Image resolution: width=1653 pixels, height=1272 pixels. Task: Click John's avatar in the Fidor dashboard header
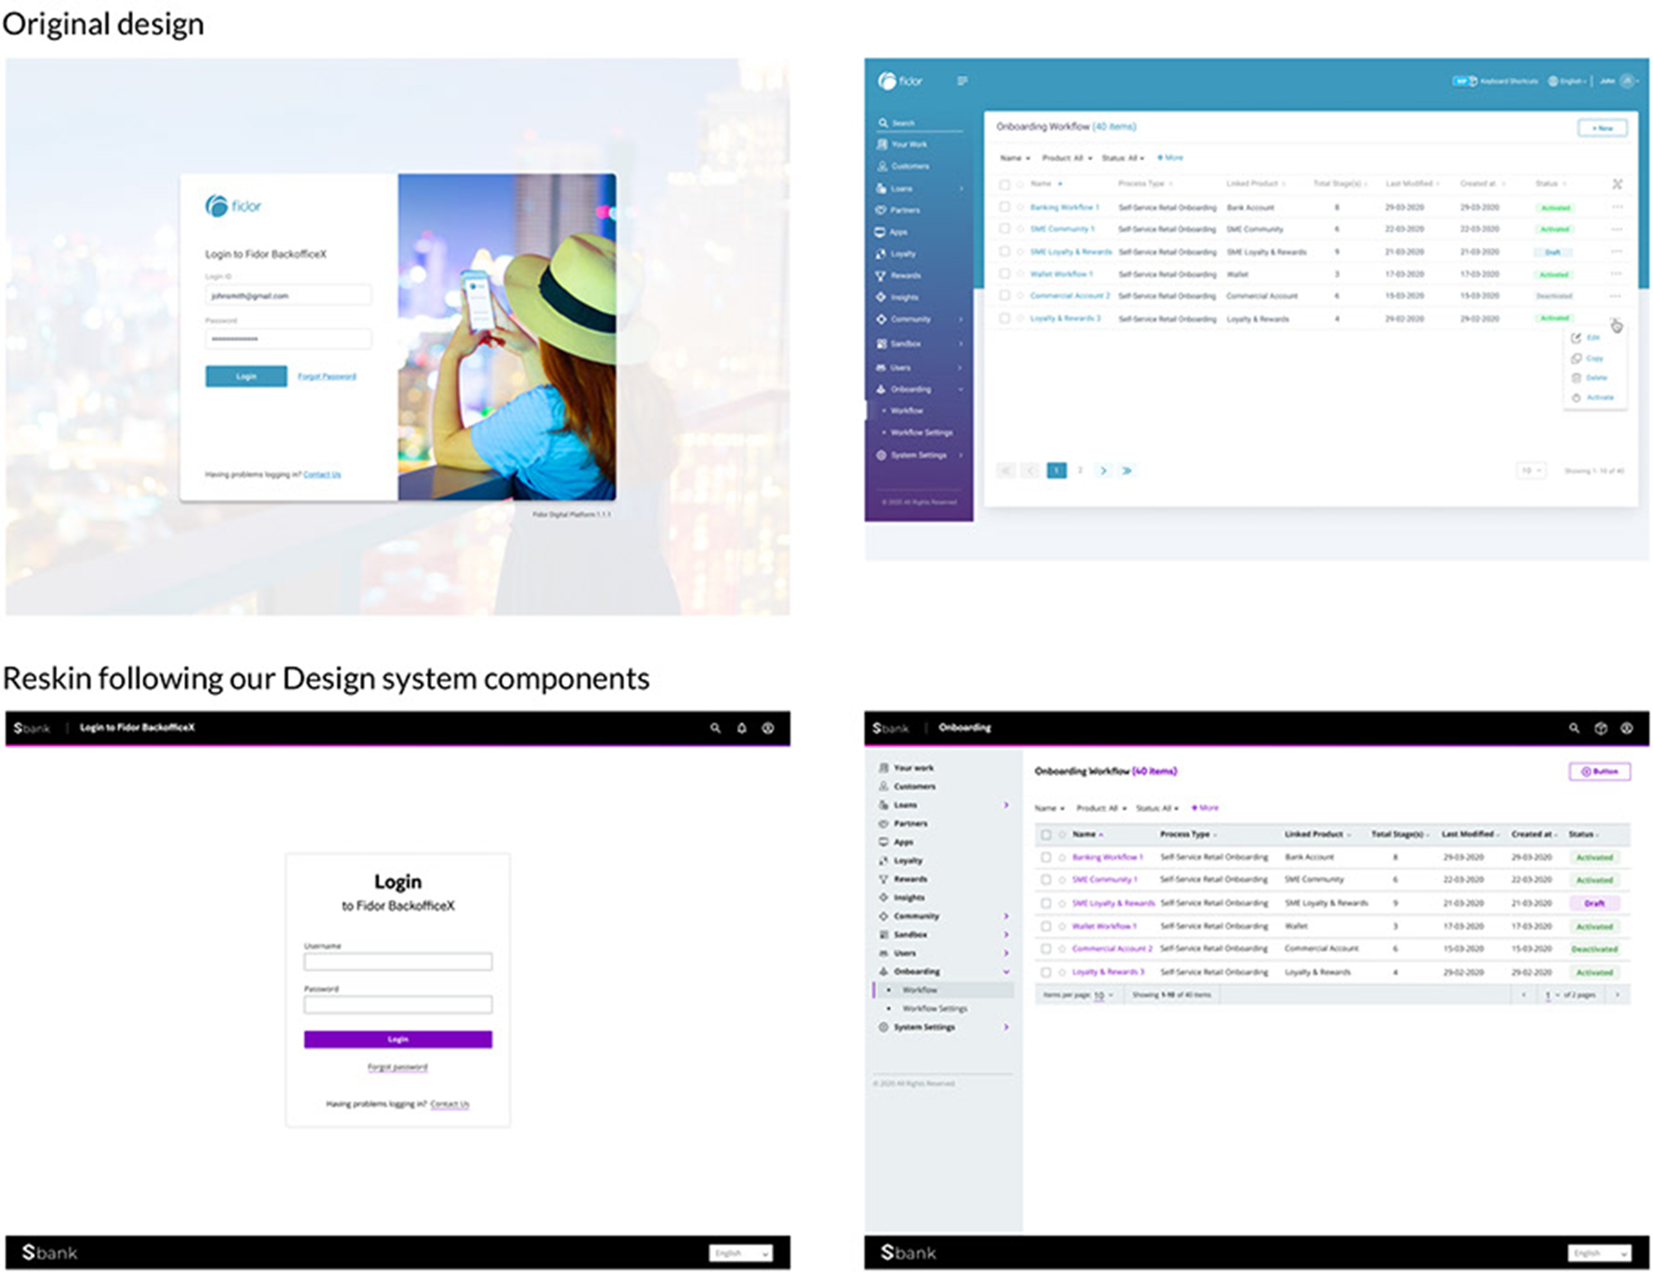click(1626, 81)
